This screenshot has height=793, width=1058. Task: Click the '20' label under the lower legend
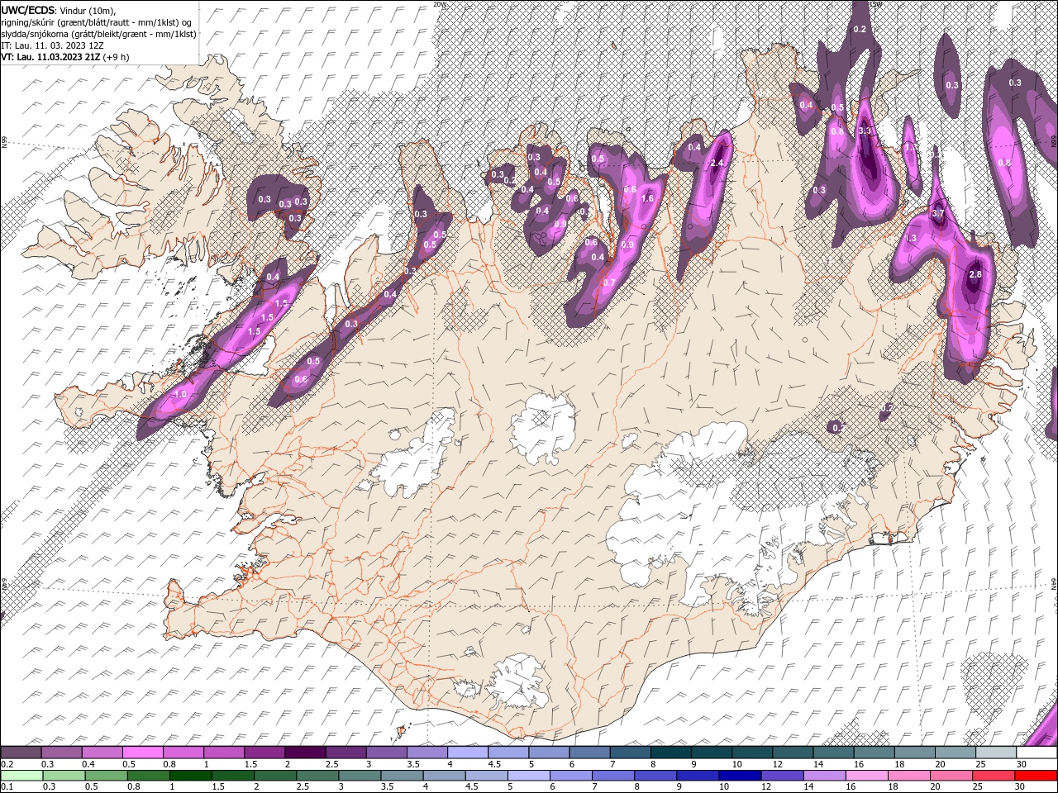point(935,787)
